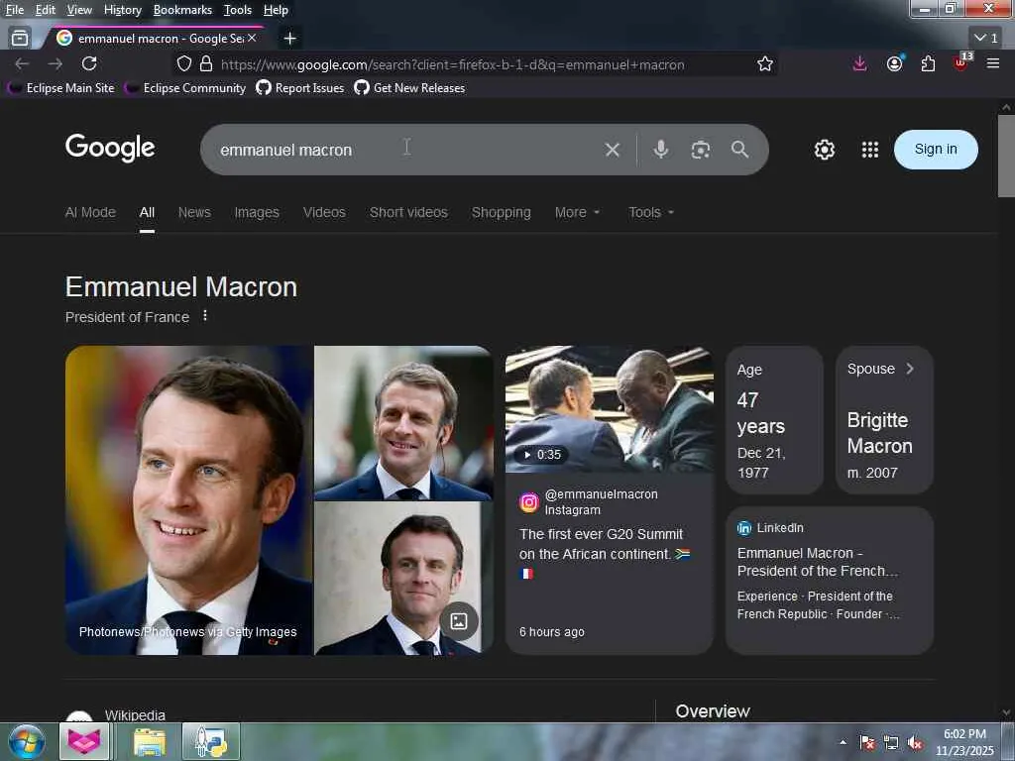Click the site security padlock icon
The image size is (1015, 761).
[206, 64]
